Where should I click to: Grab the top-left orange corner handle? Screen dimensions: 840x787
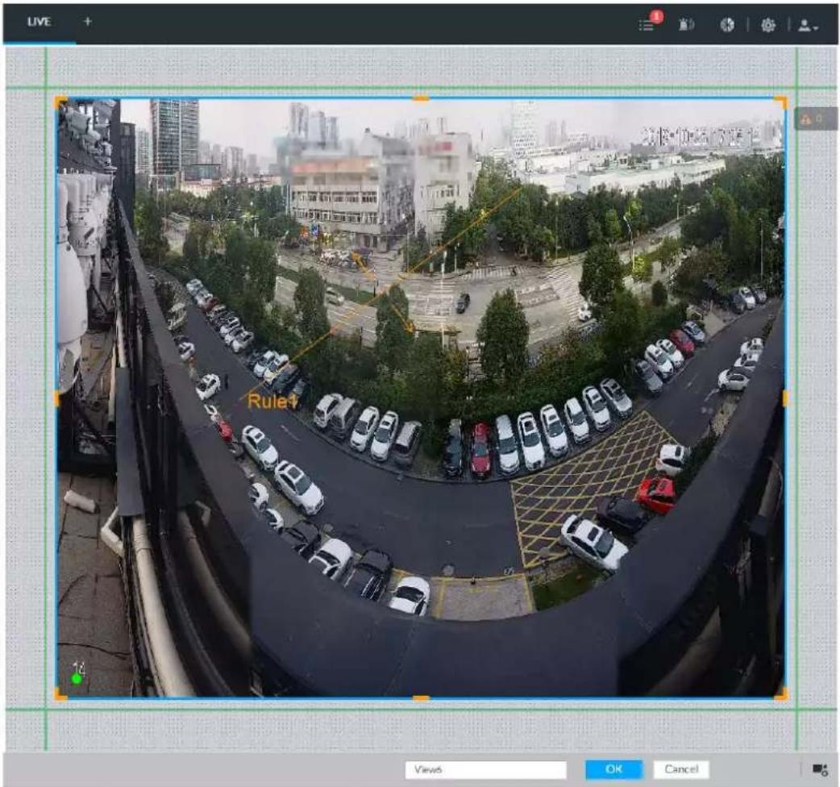coord(60,102)
